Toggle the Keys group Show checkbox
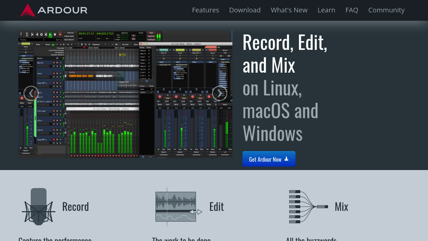This screenshot has height=241, width=428. pos(151,89)
